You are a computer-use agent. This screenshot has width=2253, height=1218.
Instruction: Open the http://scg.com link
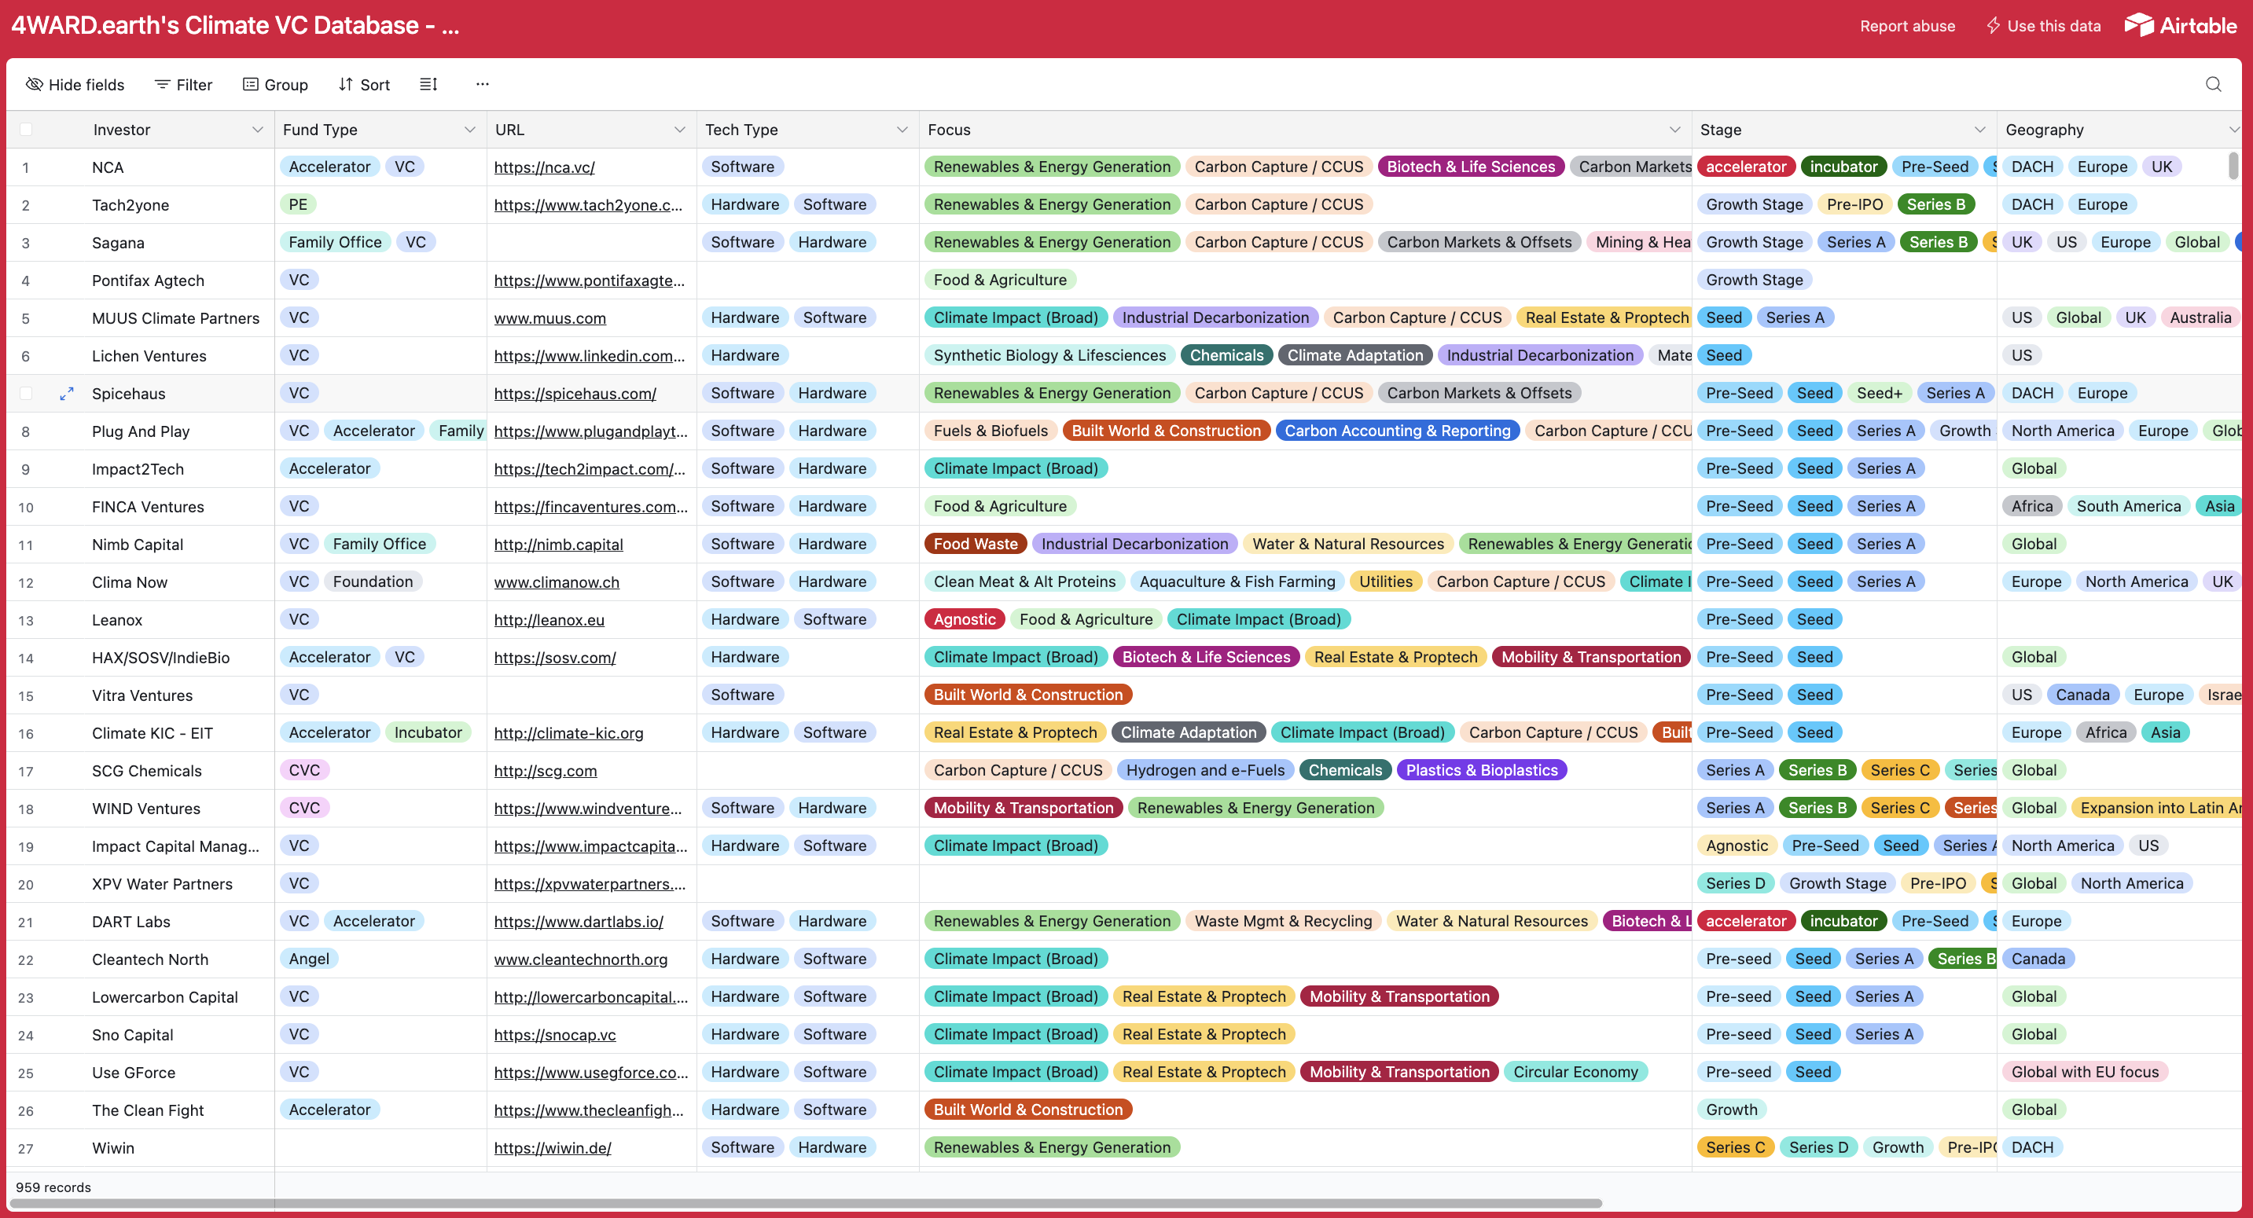pos(545,771)
